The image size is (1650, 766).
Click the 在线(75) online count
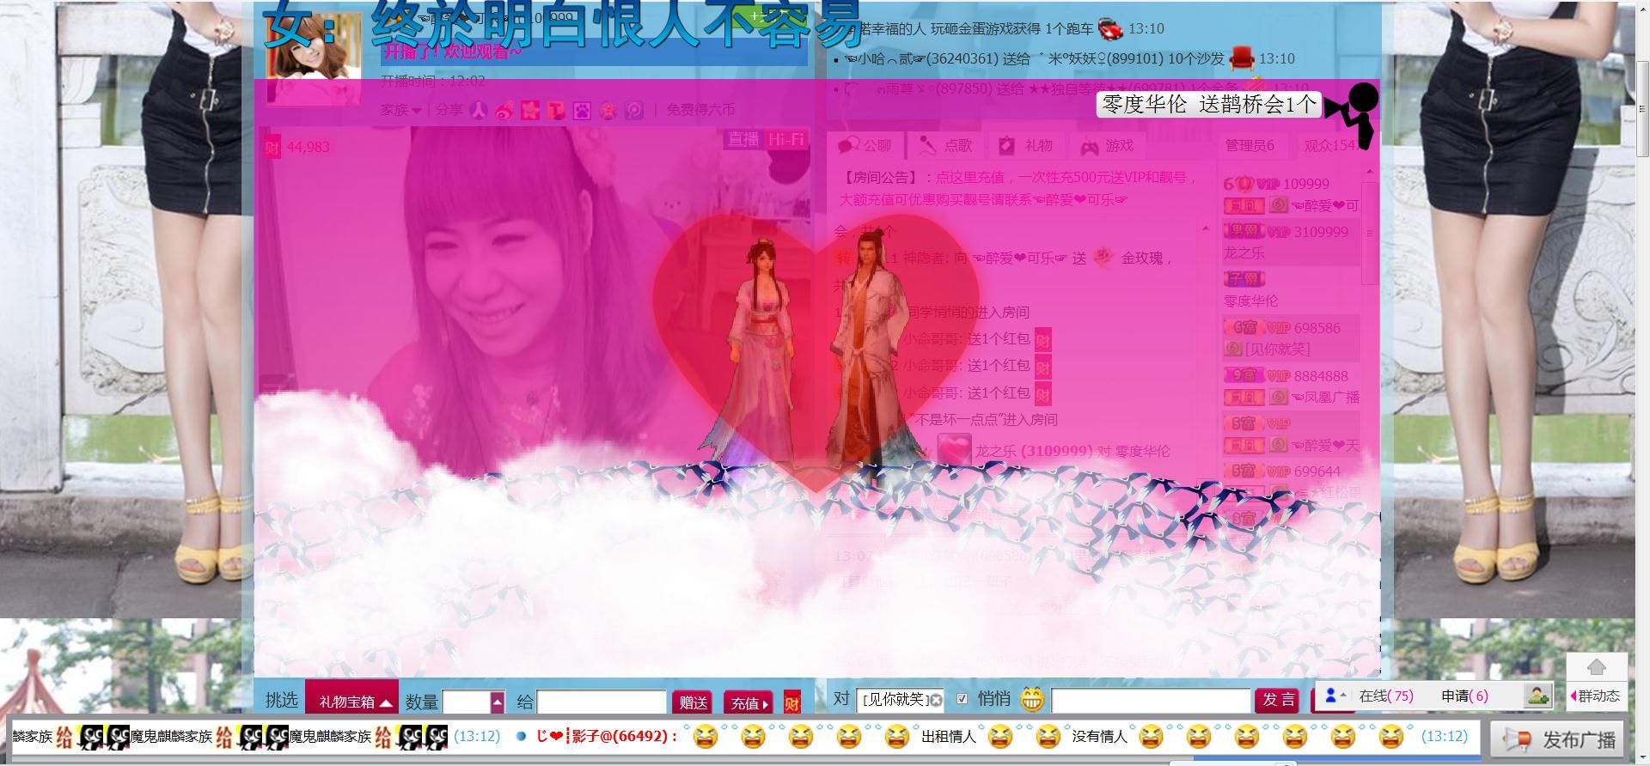pyautogui.click(x=1386, y=696)
